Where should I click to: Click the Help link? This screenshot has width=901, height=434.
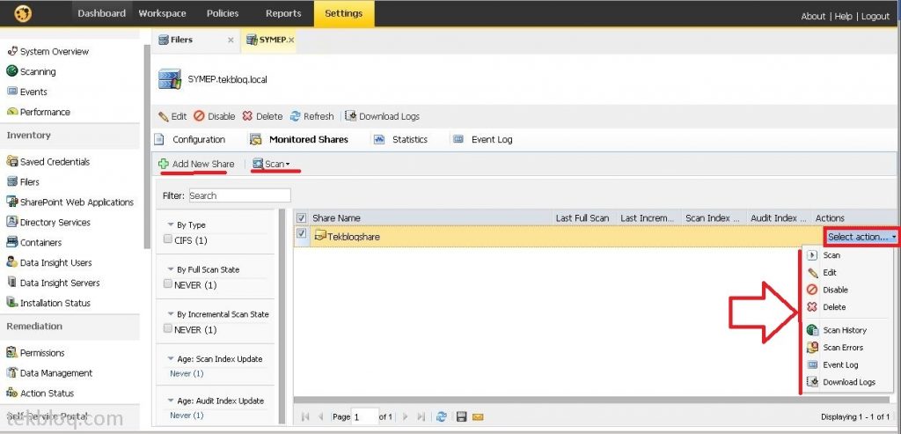tap(843, 16)
